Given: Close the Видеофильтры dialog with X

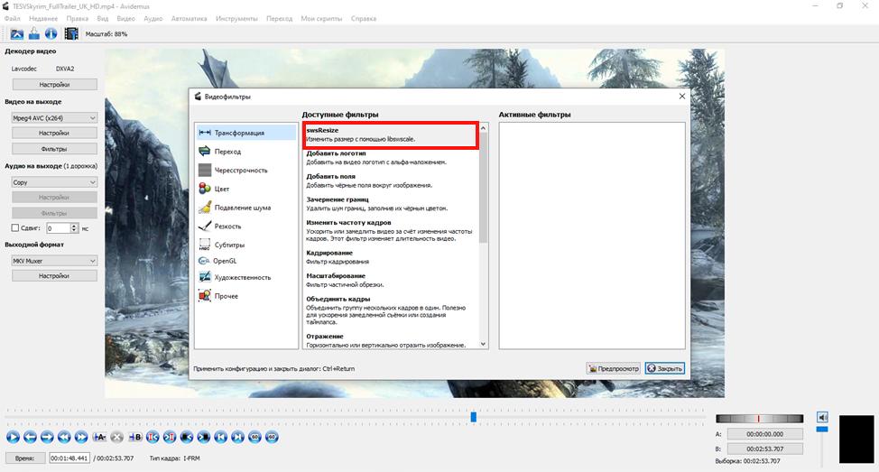Looking at the screenshot, I should 682,97.
